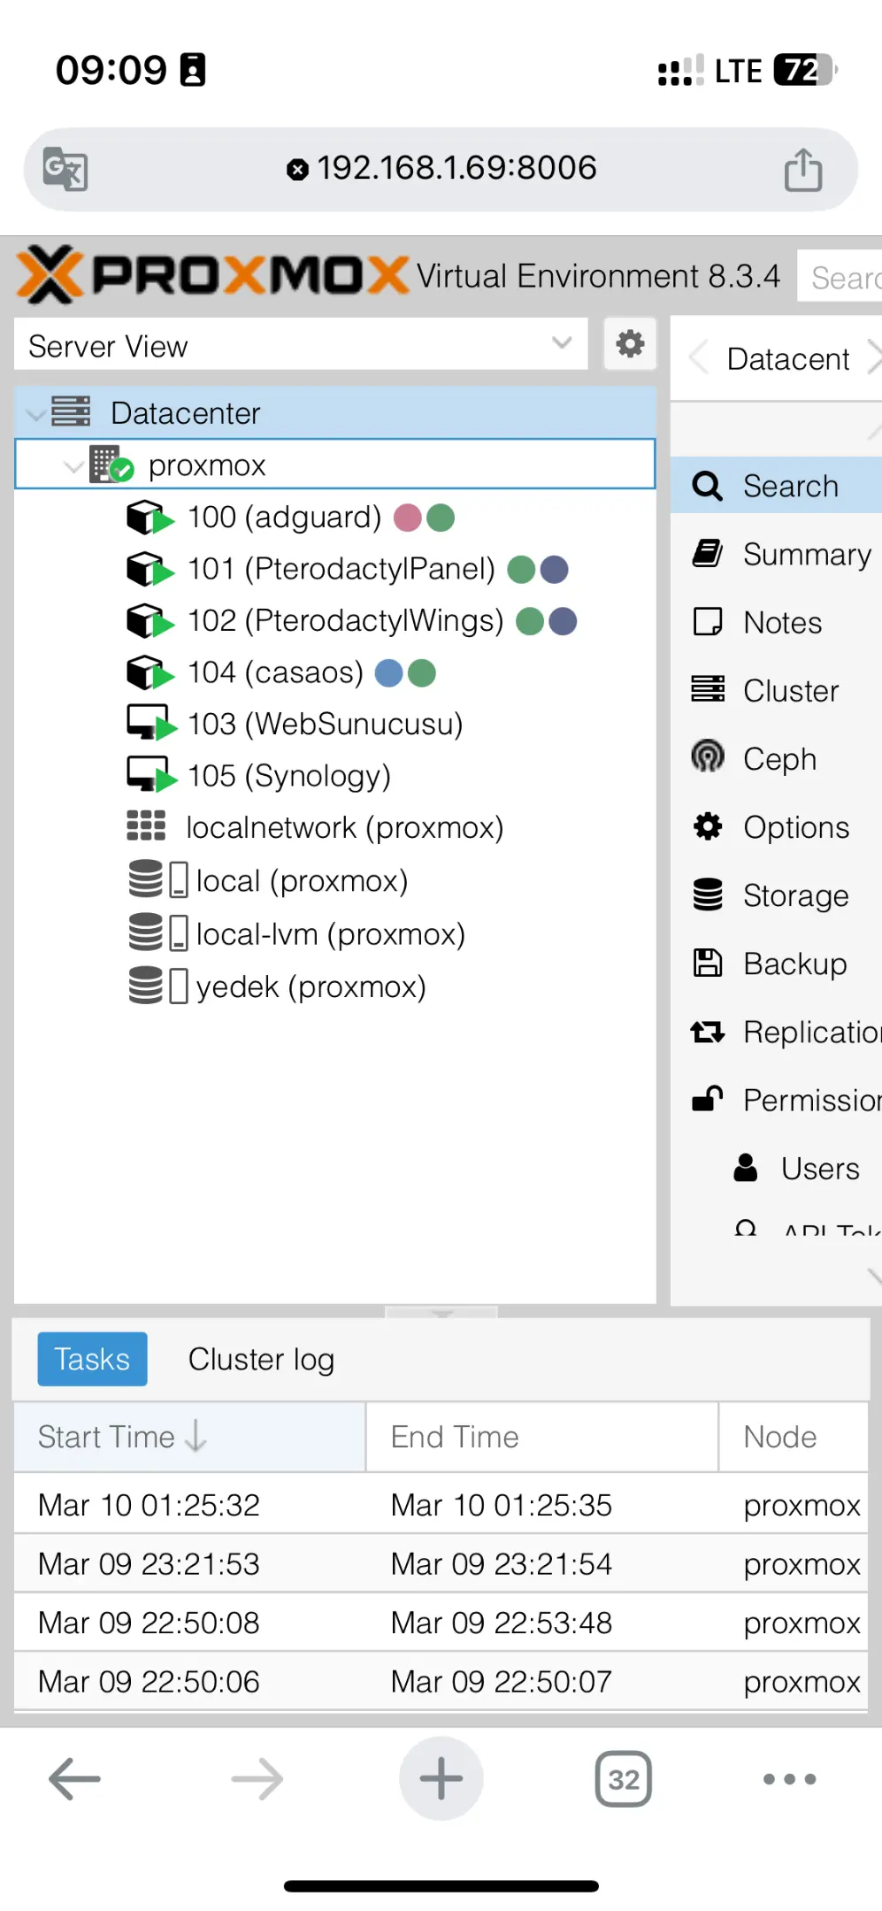Collapse the Datacenter tree node

point(36,413)
